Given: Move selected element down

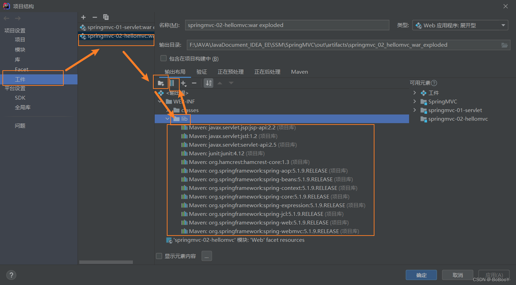Looking at the screenshot, I should click(231, 83).
